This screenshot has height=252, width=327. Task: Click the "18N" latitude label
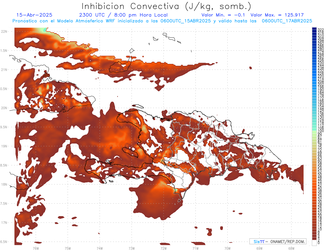[x=4, y=184]
